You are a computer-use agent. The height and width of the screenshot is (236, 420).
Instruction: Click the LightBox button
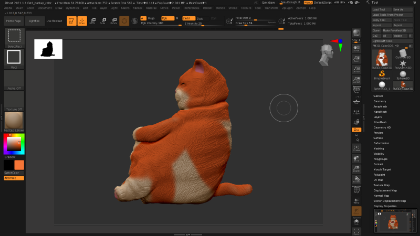(x=34, y=20)
